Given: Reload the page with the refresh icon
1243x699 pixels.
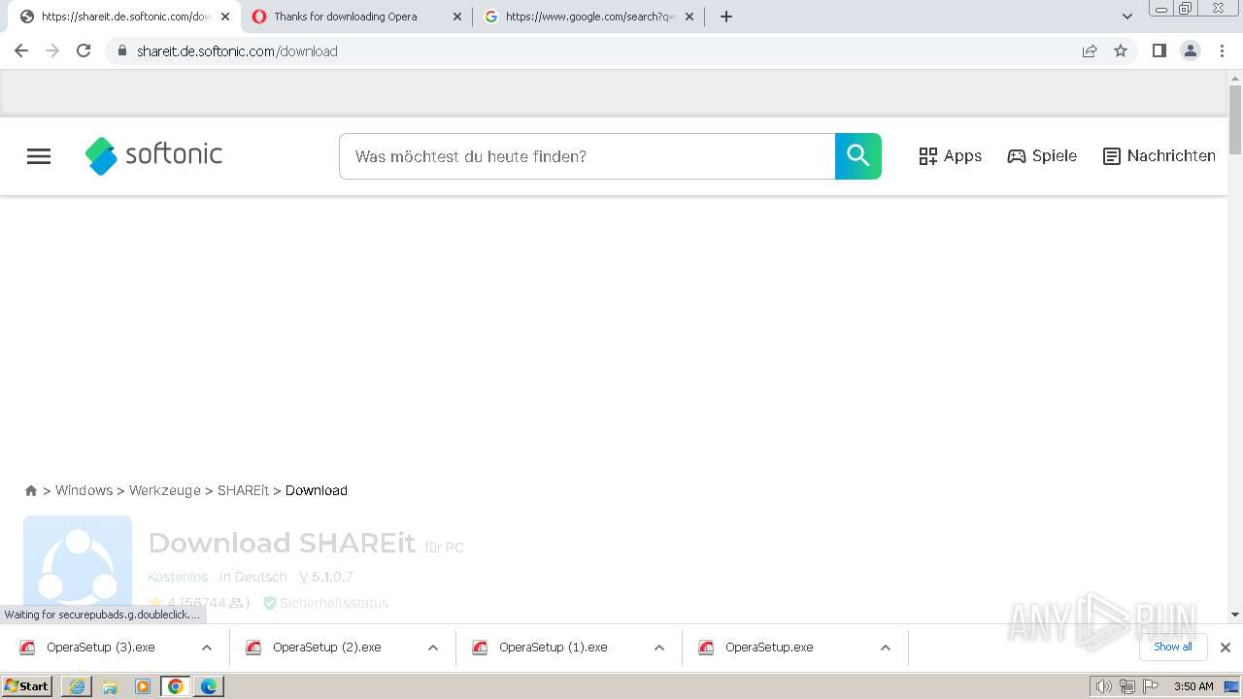Looking at the screenshot, I should point(84,50).
